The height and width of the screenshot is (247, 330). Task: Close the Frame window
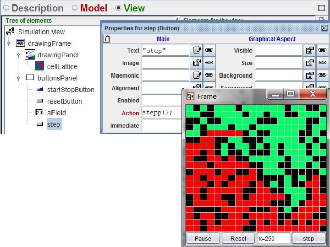click(x=313, y=94)
